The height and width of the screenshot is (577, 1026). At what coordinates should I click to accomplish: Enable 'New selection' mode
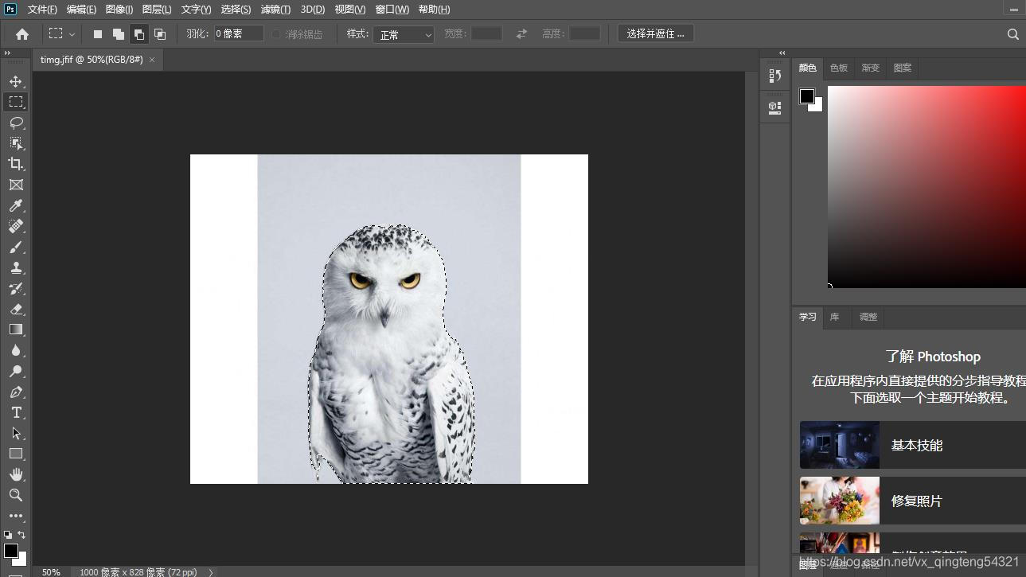98,34
